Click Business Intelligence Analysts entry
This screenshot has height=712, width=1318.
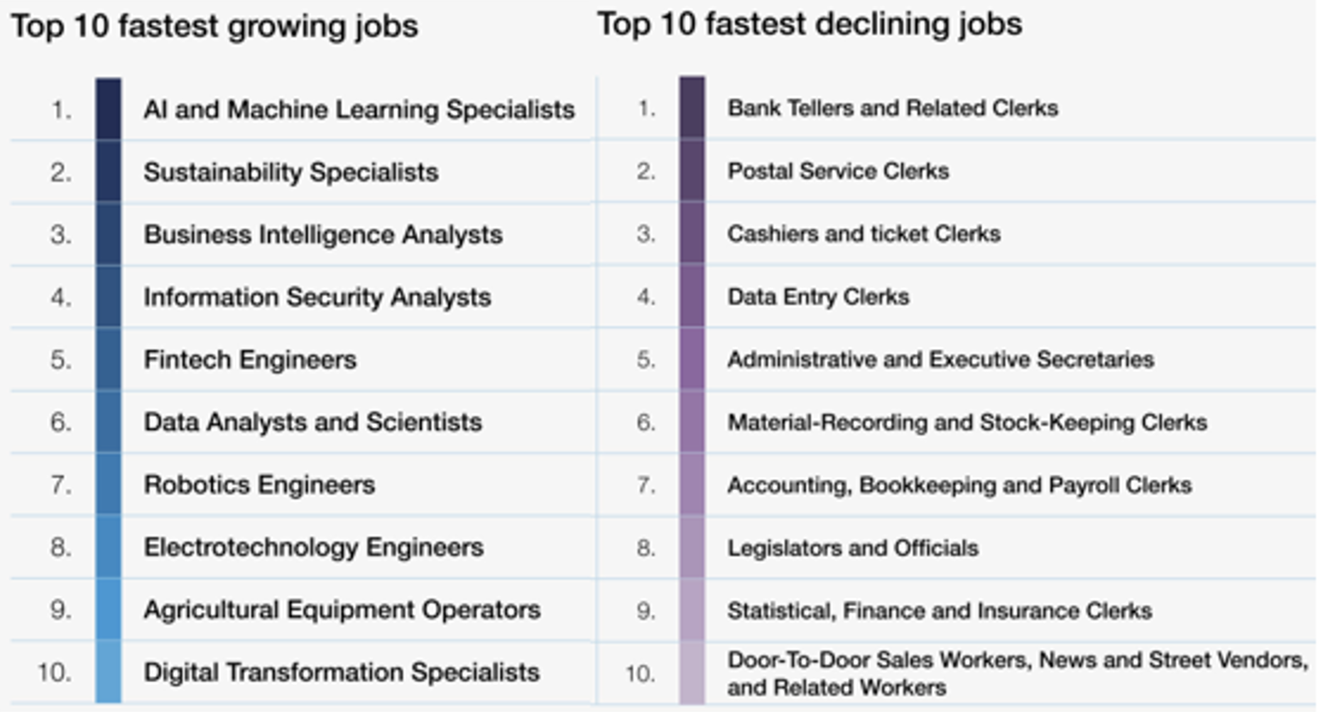coord(323,235)
